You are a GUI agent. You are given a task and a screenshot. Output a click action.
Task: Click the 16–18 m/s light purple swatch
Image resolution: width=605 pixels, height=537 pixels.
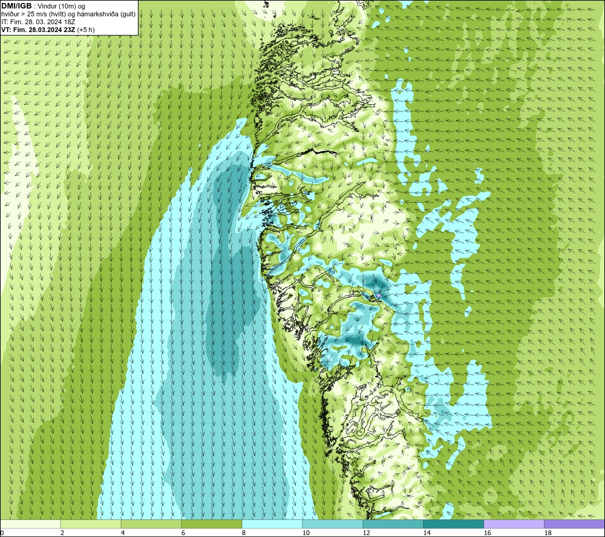[514, 524]
